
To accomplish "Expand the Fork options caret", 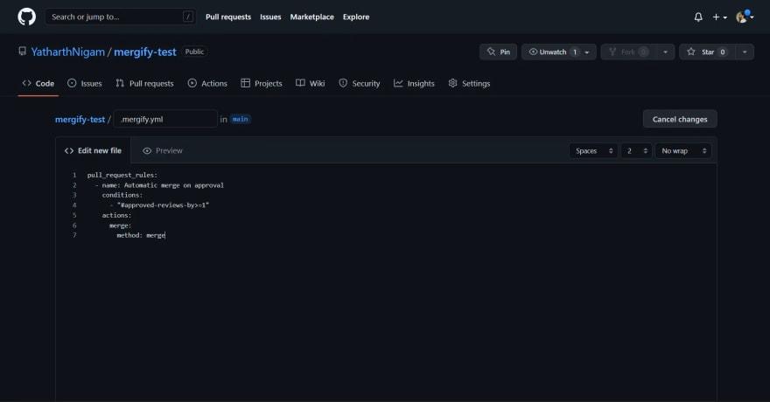I will [x=665, y=52].
